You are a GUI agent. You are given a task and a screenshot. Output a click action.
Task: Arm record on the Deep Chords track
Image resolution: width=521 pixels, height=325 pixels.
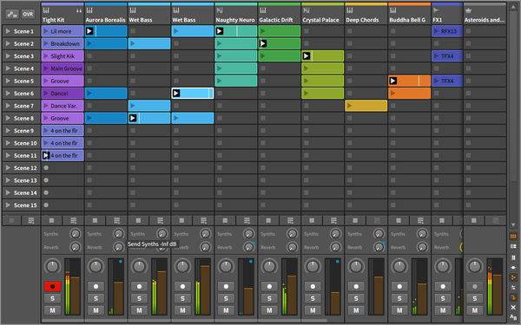click(356, 286)
